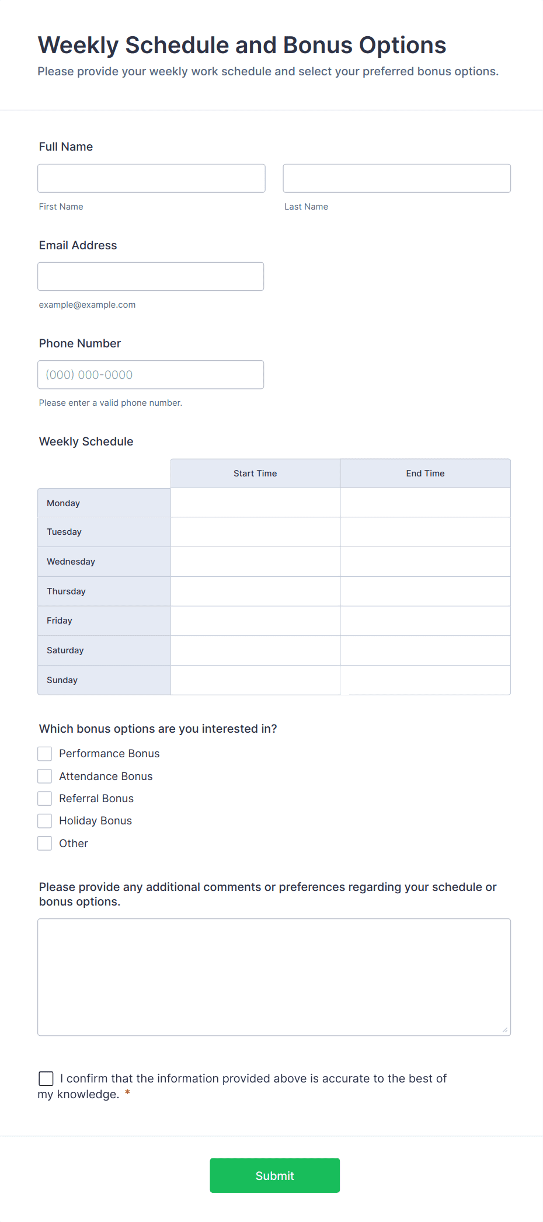Click the First Name input field
Image resolution: width=543 pixels, height=1222 pixels.
click(x=151, y=178)
